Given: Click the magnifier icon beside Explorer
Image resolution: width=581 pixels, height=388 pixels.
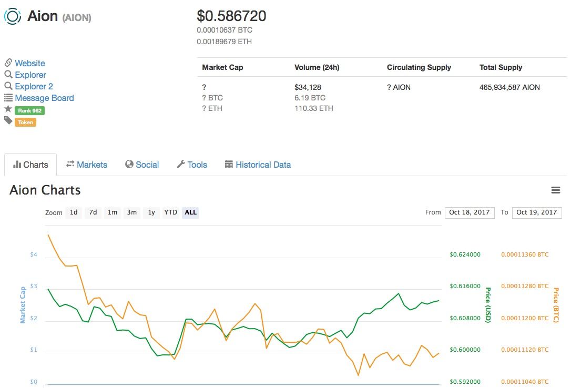Looking at the screenshot, I should click(8, 75).
